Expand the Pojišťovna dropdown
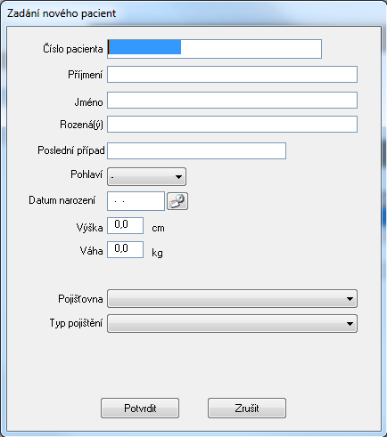Image resolution: width=387 pixels, height=437 pixels. click(232, 298)
